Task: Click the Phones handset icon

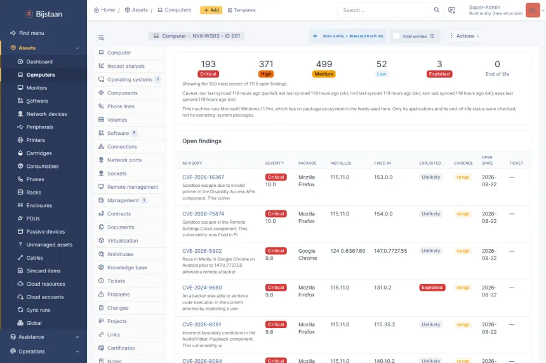Action: pos(20,179)
